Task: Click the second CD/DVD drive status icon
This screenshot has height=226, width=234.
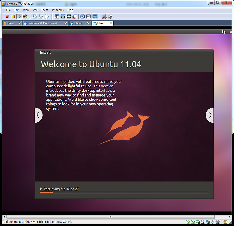Action: coord(193,222)
